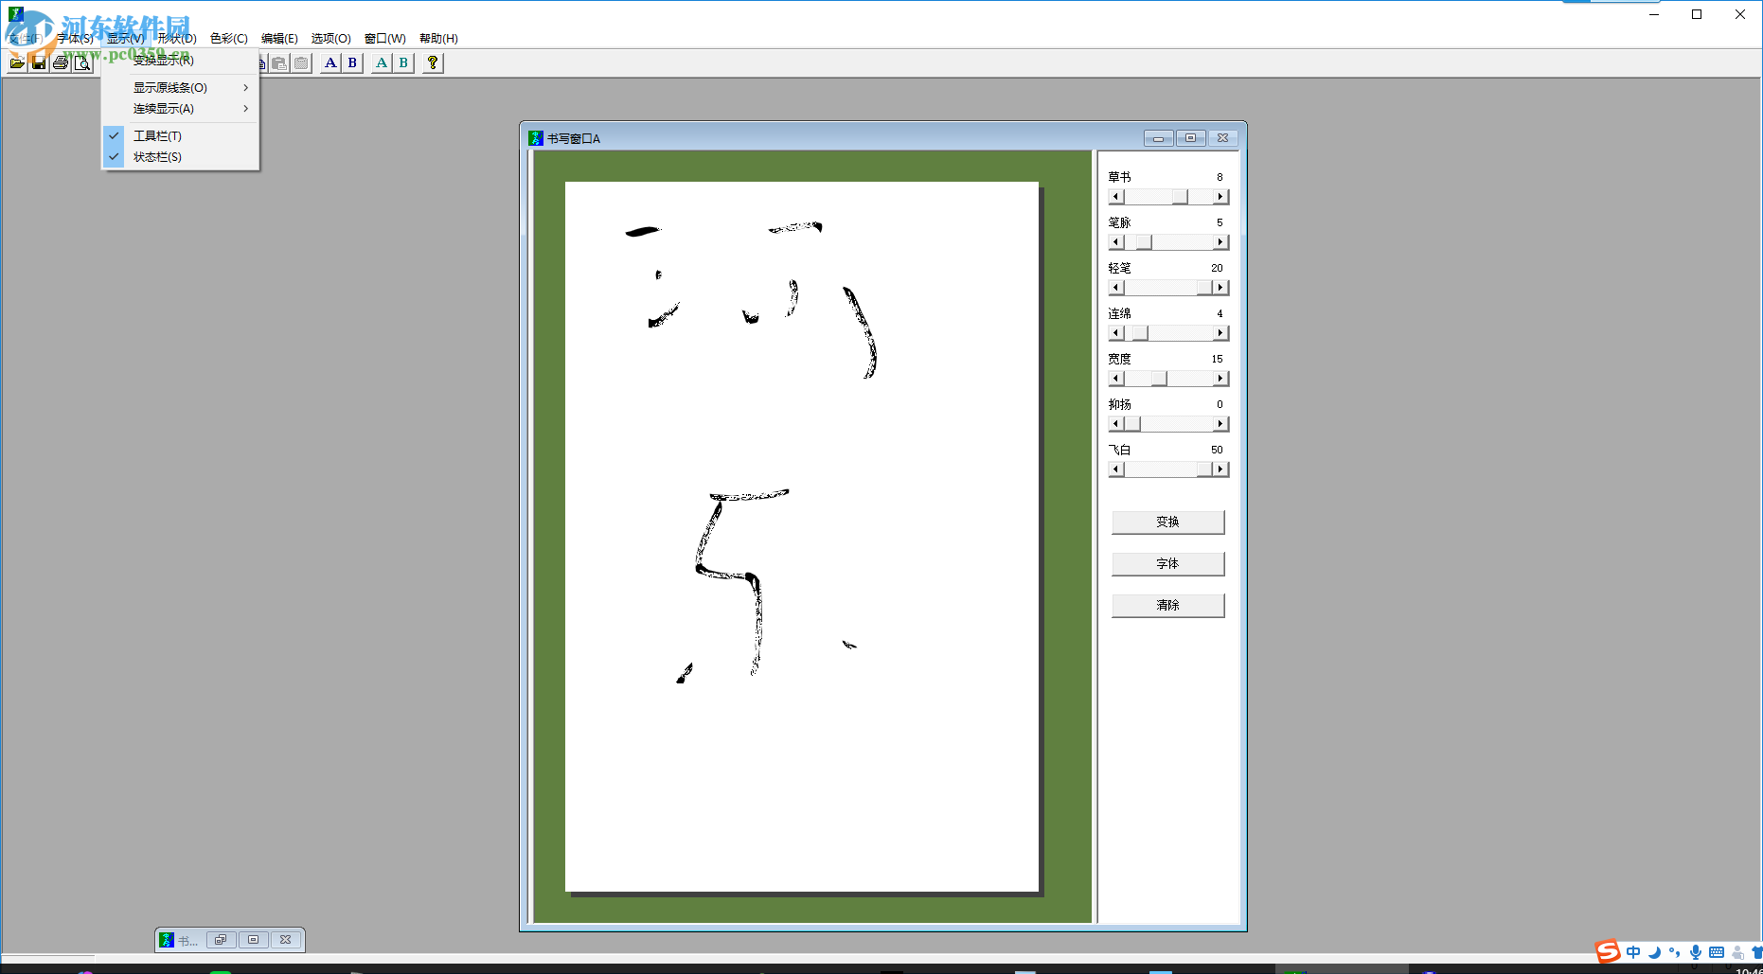The image size is (1763, 974).
Task: Open the 字体(S) menu
Action: (75, 39)
